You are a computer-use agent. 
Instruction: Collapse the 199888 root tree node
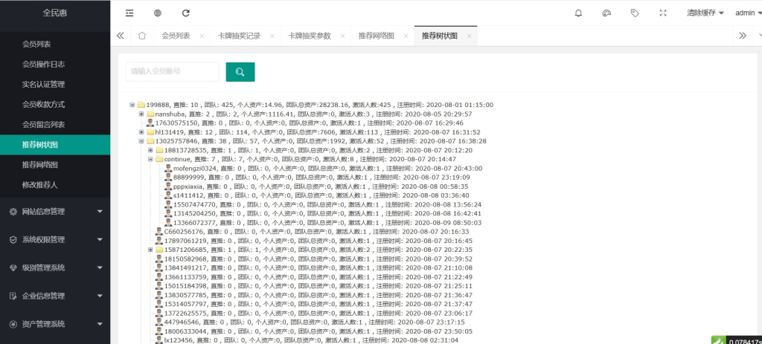click(x=132, y=105)
